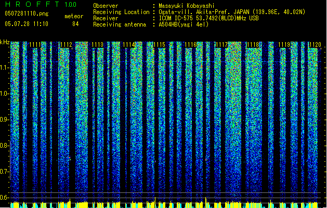Screen dimensions: 327x208
Task: Click the meteor label
Action: click(x=74, y=16)
